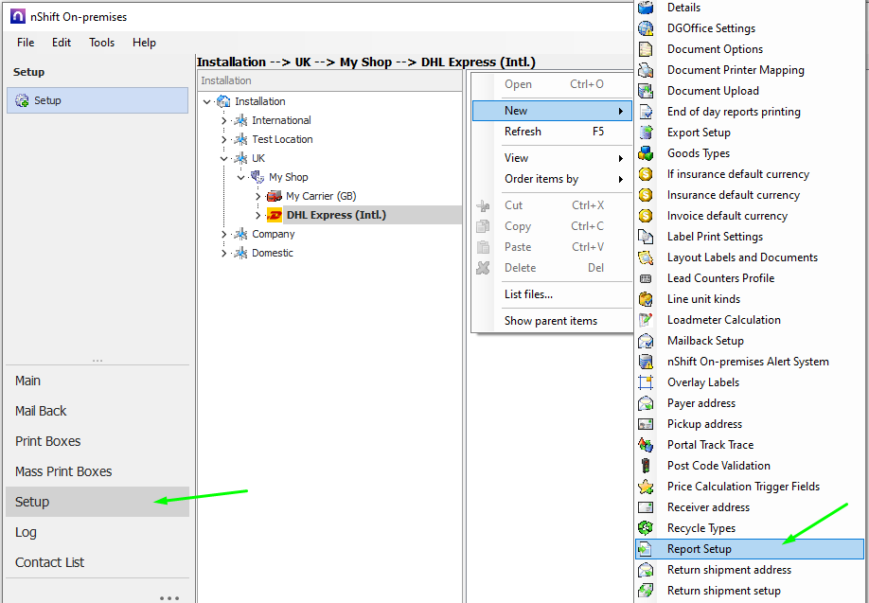
Task: Click the Post Code Validation traffic light icon
Action: (646, 466)
